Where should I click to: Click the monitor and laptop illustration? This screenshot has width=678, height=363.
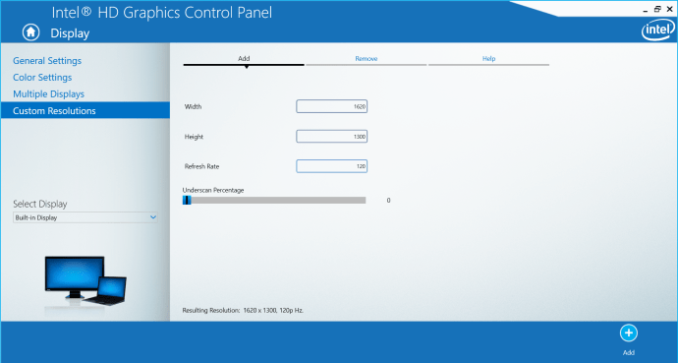click(x=85, y=281)
